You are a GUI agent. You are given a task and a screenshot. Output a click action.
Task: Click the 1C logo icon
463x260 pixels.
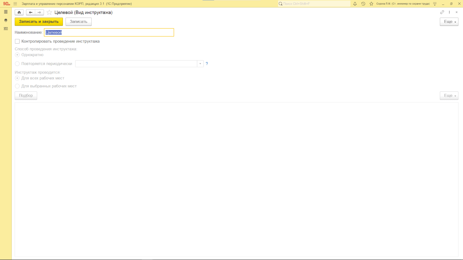coord(6,4)
